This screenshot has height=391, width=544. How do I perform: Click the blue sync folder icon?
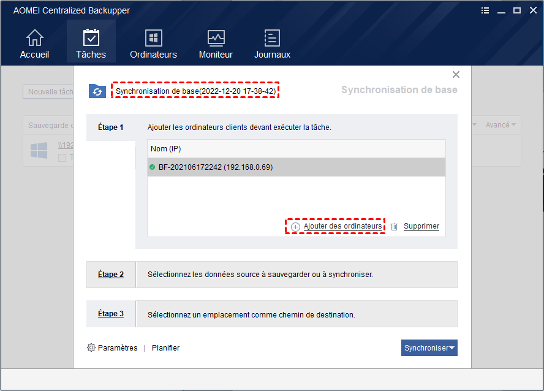pos(97,91)
